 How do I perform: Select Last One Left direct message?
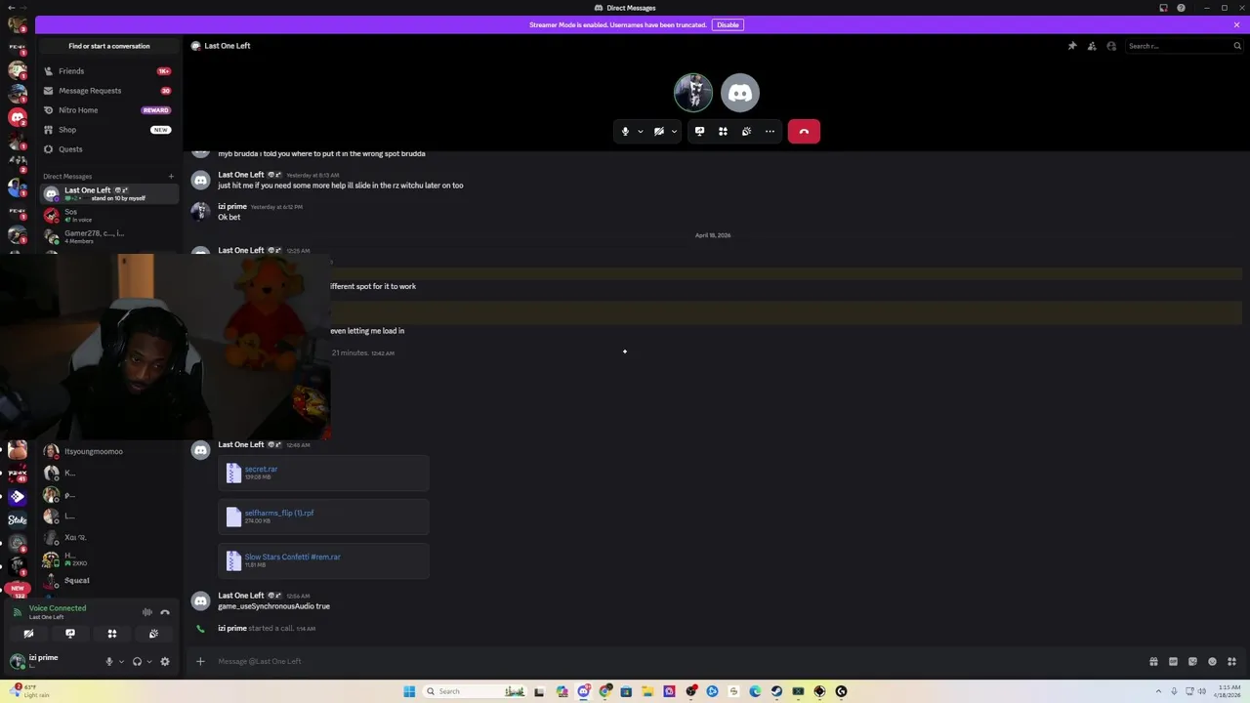coord(108,193)
